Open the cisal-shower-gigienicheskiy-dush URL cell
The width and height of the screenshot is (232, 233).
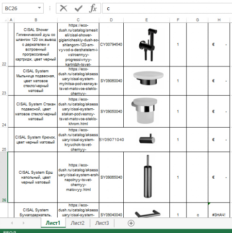(x=78, y=45)
